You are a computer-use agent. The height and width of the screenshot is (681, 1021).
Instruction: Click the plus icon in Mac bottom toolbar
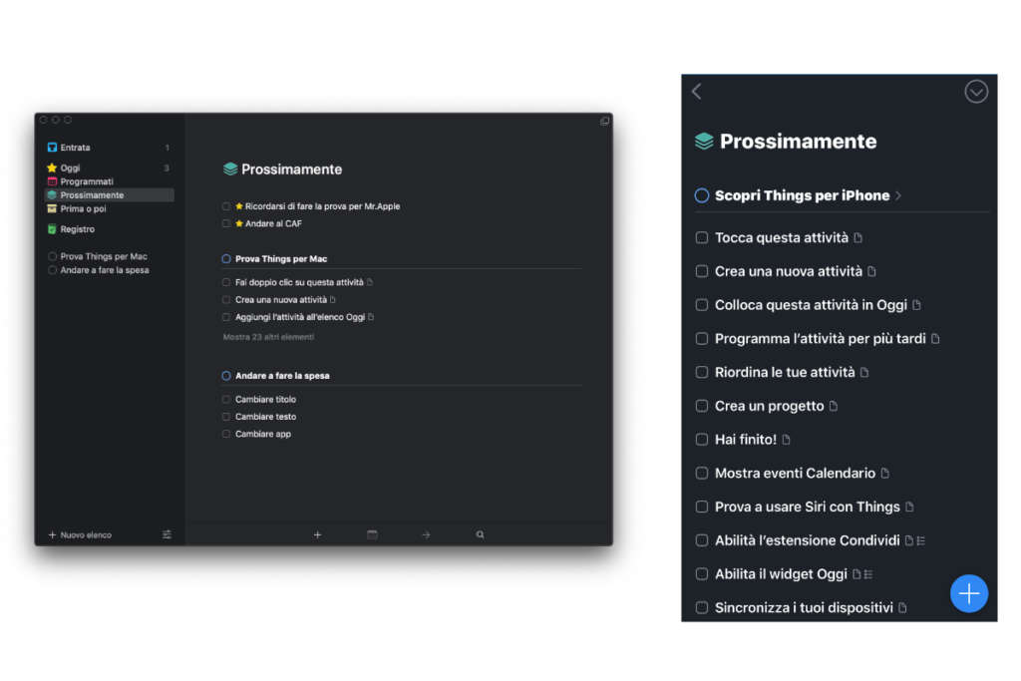click(x=317, y=534)
